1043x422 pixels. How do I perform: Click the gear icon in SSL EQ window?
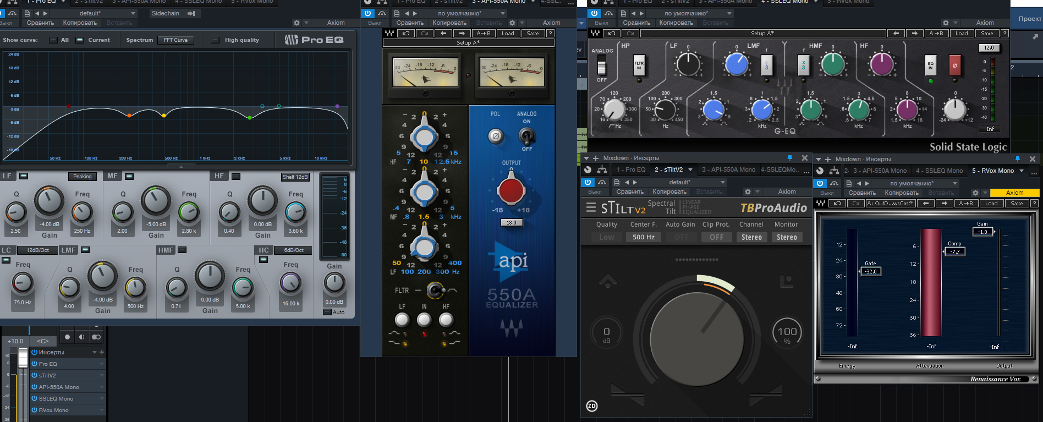coord(946,23)
